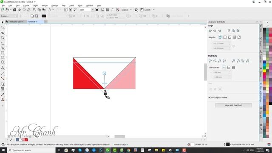
Task: Open the Properties docker side tab
Action: (261, 57)
